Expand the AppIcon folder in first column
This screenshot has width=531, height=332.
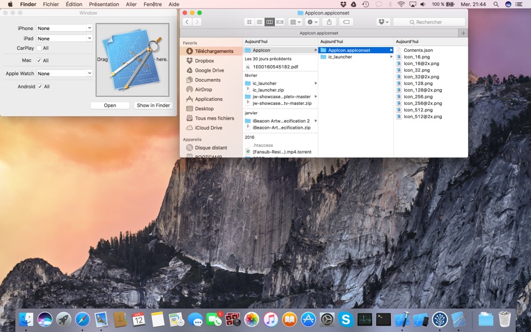(x=315, y=50)
